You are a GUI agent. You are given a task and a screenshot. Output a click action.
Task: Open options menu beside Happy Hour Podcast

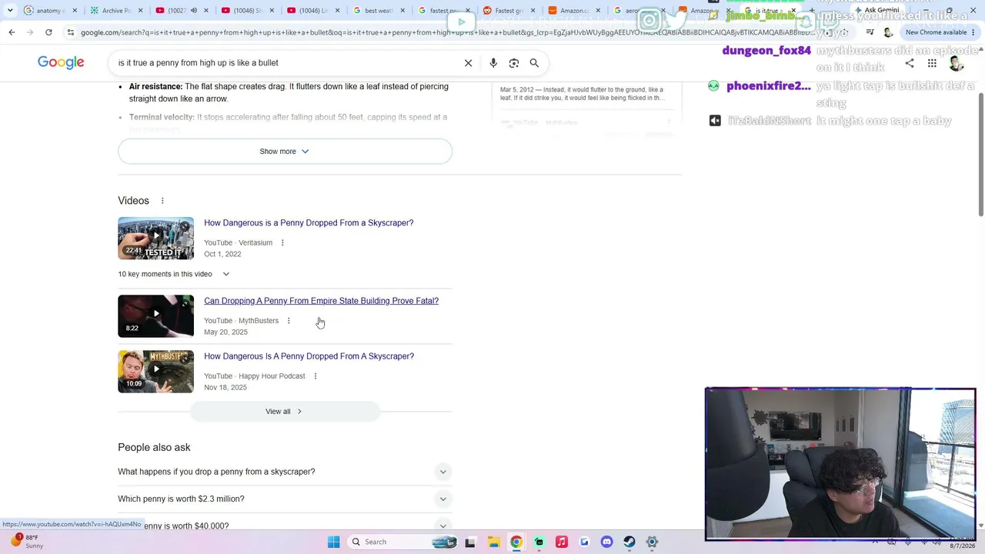pyautogui.click(x=315, y=376)
